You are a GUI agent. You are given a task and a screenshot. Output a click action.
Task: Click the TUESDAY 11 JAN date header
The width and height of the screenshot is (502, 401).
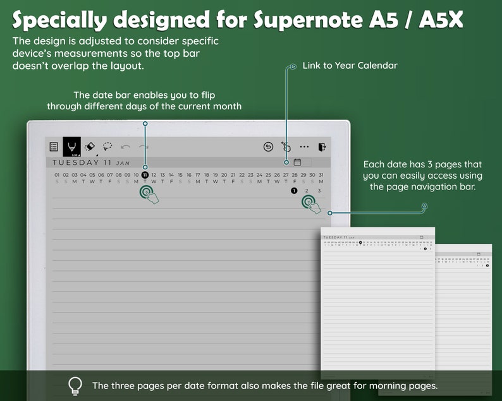(x=91, y=162)
